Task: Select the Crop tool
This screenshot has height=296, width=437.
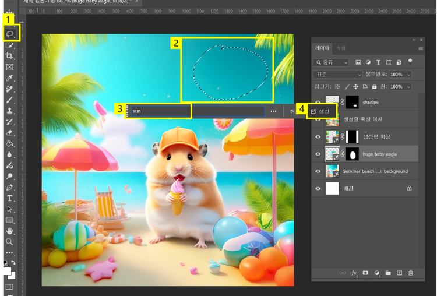Action: coord(9,56)
